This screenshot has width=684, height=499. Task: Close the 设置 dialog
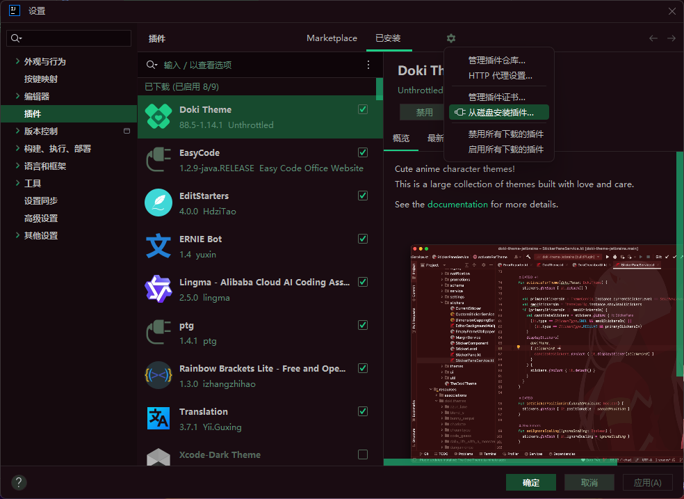pyautogui.click(x=672, y=11)
